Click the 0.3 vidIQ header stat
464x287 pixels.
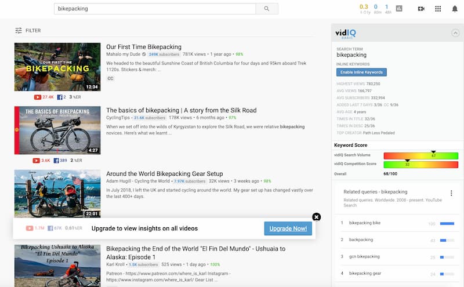(x=364, y=7)
